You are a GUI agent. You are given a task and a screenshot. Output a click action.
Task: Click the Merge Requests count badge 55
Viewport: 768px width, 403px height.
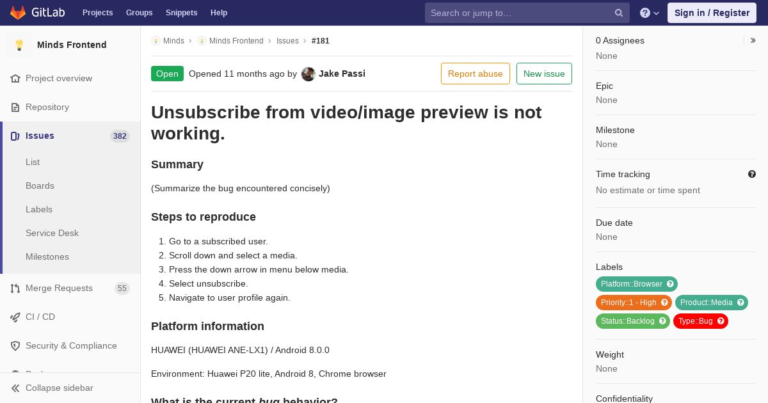(x=122, y=288)
